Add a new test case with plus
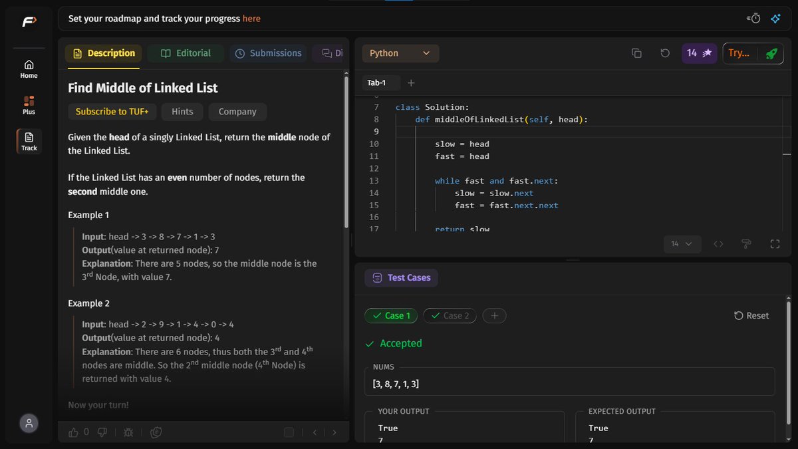The width and height of the screenshot is (798, 449). (x=494, y=316)
